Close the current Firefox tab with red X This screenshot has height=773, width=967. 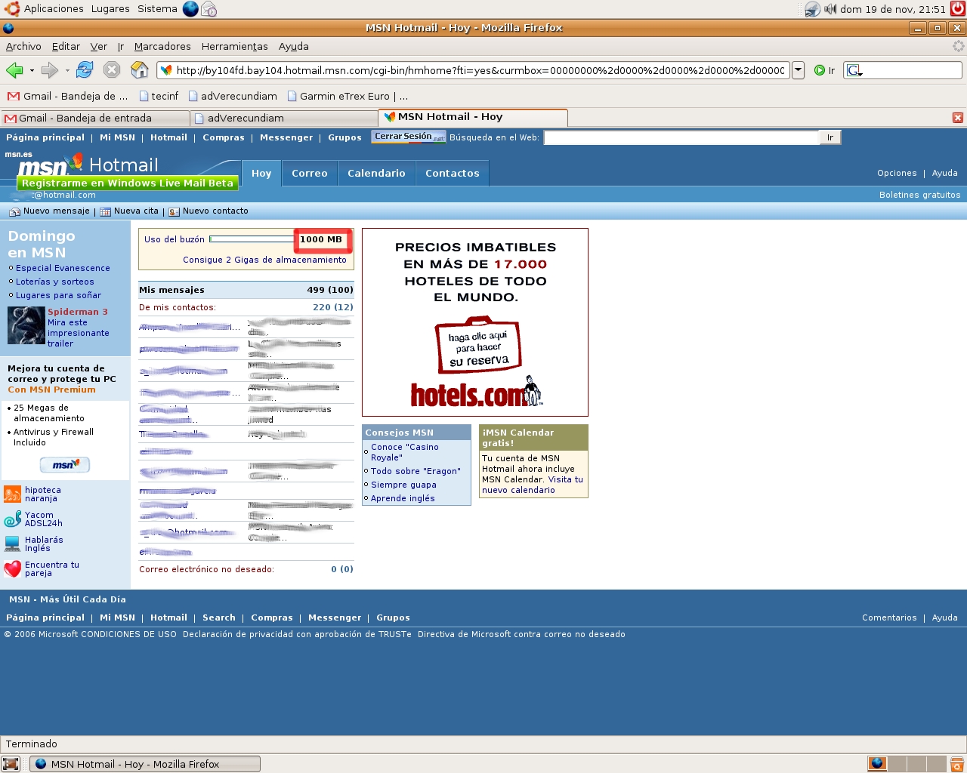click(x=957, y=118)
